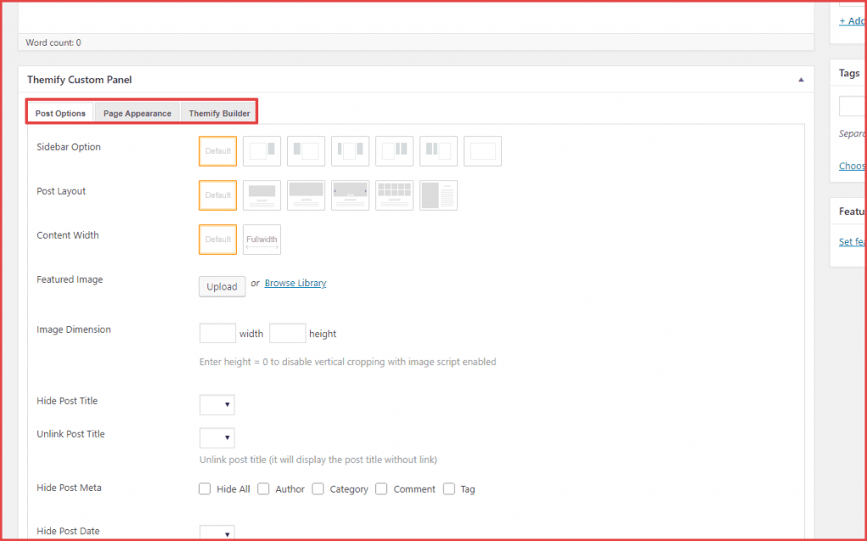Click the 'Post Layout' label
This screenshot has height=541, width=867.
pyautogui.click(x=61, y=191)
